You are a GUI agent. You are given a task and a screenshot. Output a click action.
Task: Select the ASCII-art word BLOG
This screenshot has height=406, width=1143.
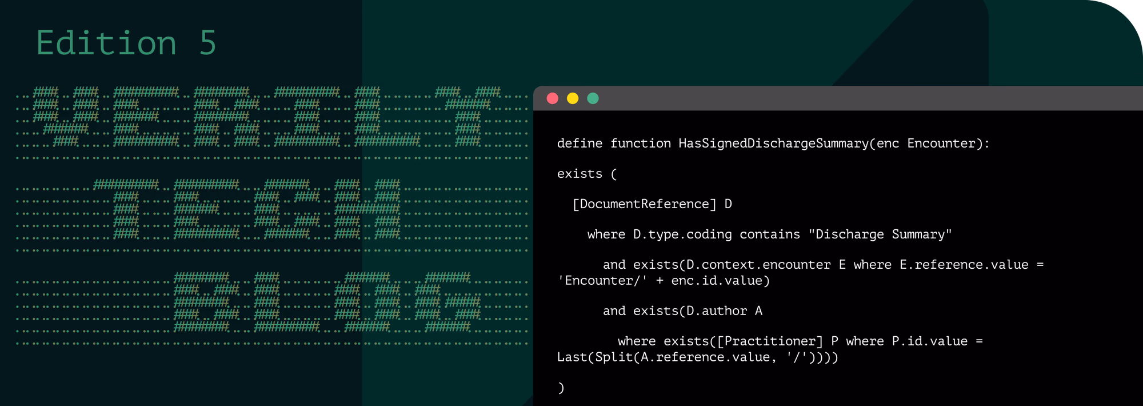[327, 302]
